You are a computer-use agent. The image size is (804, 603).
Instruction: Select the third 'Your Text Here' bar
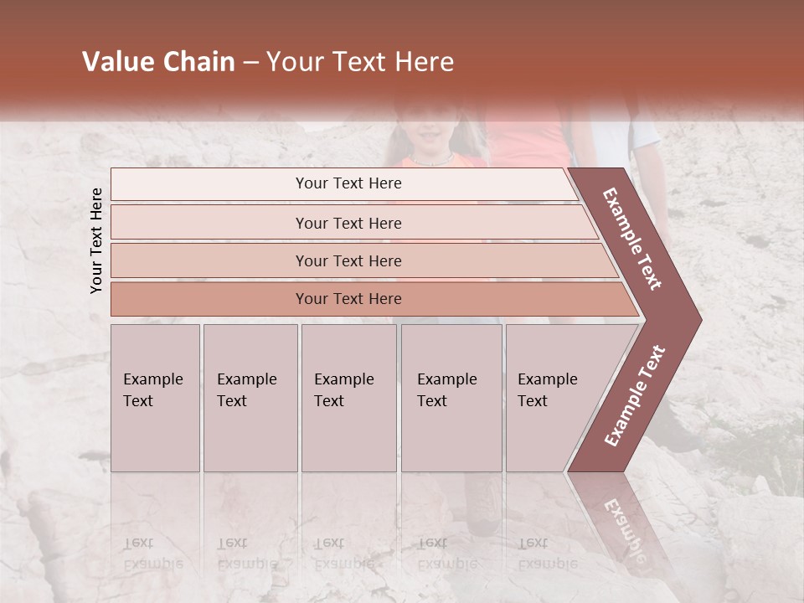(364, 260)
